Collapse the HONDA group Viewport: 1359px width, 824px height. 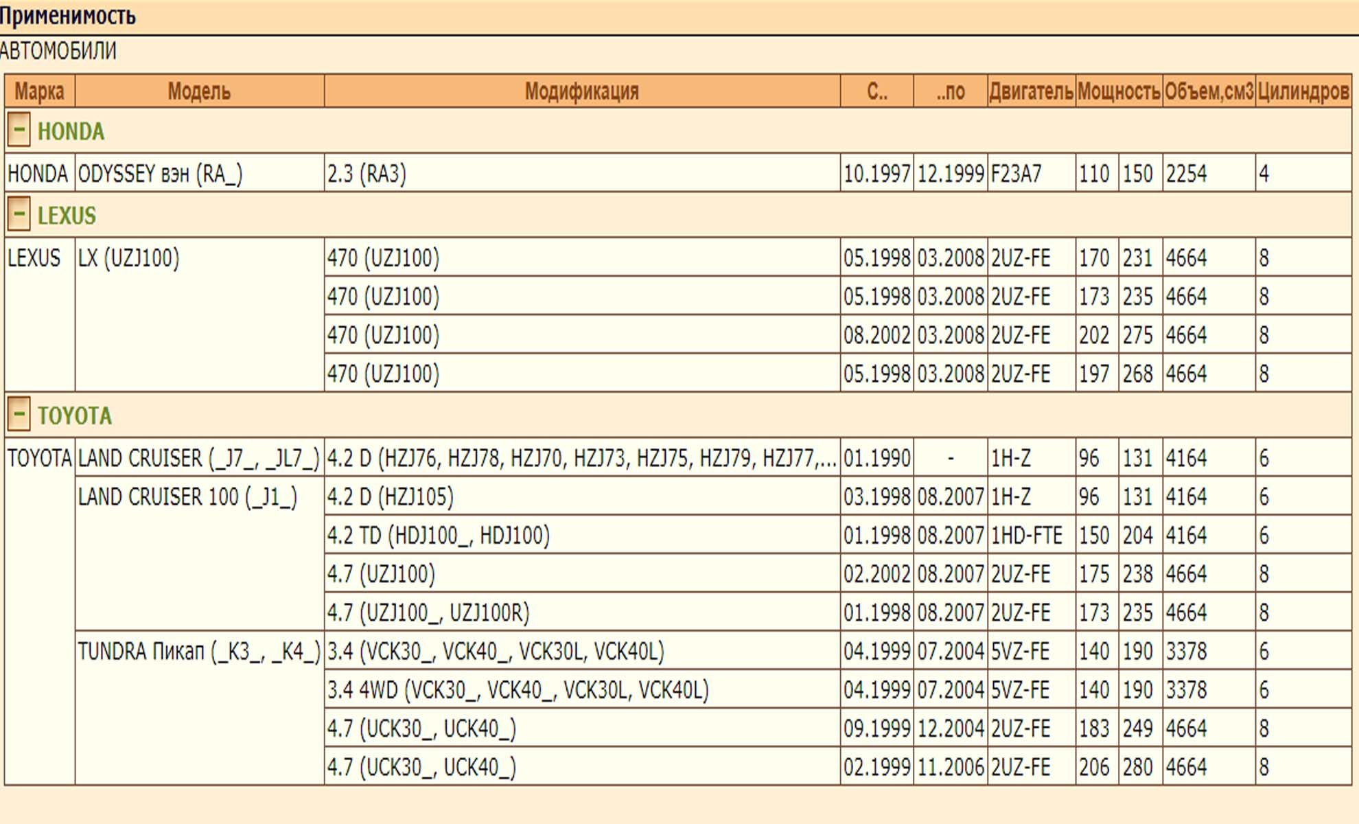pos(19,130)
